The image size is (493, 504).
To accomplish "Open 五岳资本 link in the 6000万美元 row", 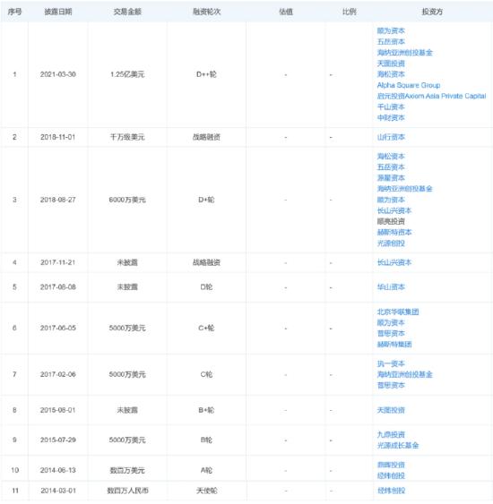I will click(391, 167).
